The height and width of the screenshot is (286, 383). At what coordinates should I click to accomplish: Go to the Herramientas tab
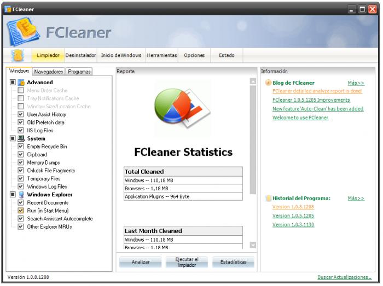pyautogui.click(x=162, y=55)
